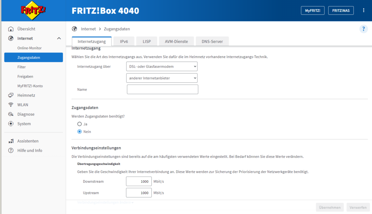Image resolution: width=372 pixels, height=214 pixels.
Task: Switch to the Internetzugang tab
Action: (92, 41)
